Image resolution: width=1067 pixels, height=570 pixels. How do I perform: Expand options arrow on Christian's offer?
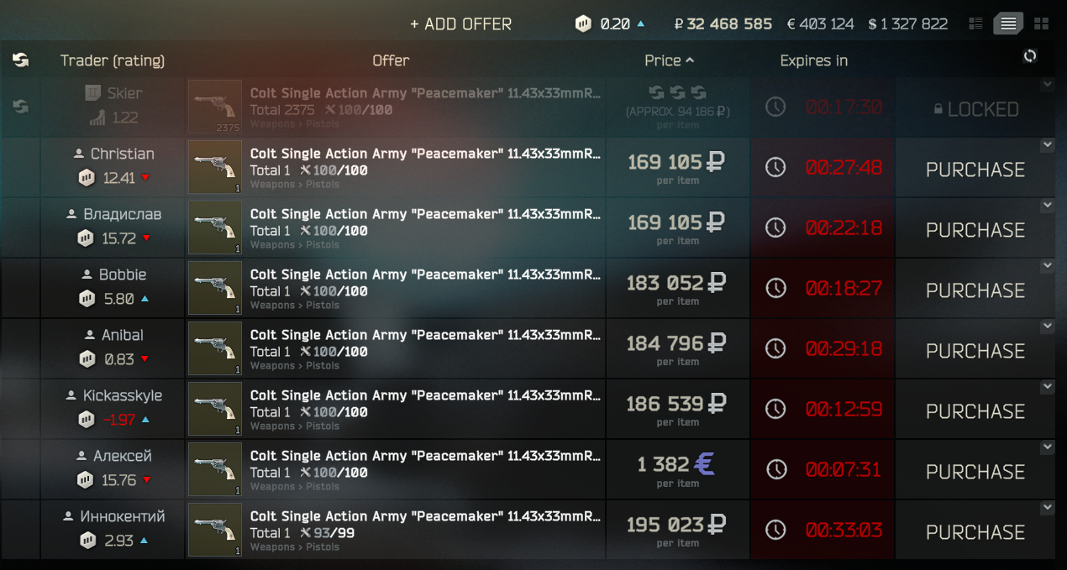[1047, 144]
